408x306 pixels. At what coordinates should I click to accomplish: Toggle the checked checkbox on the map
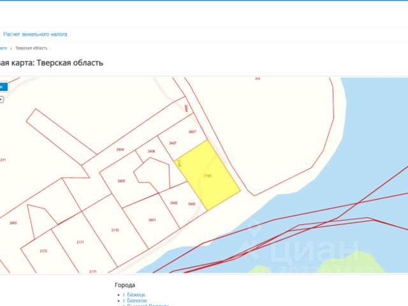click(1, 99)
